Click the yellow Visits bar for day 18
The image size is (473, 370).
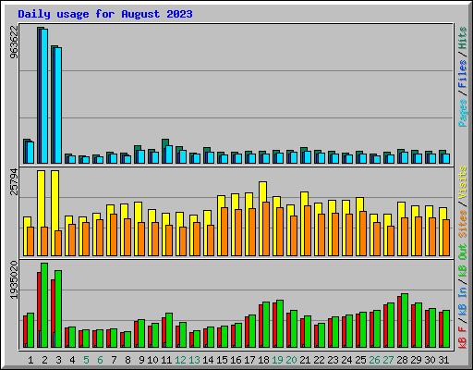262,191
